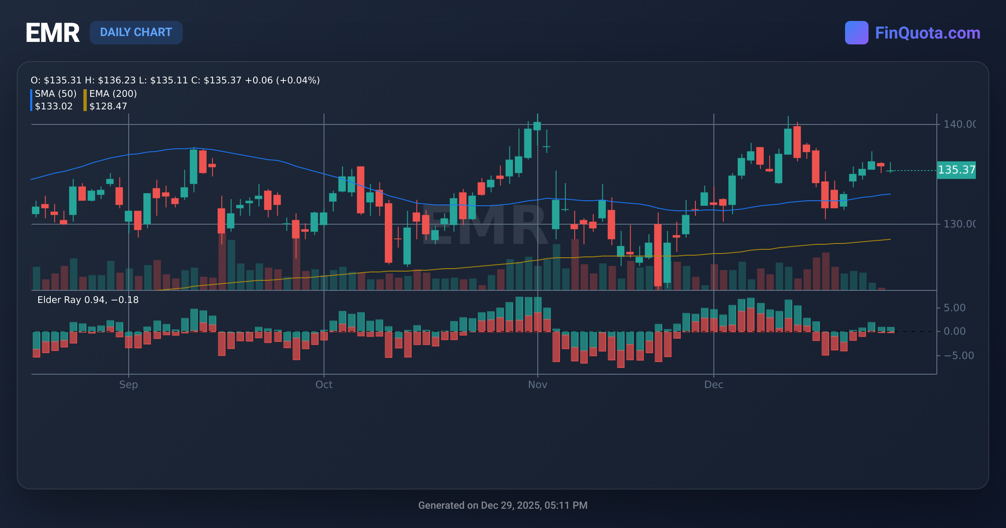The image size is (1006, 528).
Task: Select the Nov label on the time axis
Action: [538, 384]
